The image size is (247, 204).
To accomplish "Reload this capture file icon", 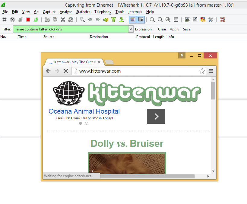I will (x=71, y=20).
